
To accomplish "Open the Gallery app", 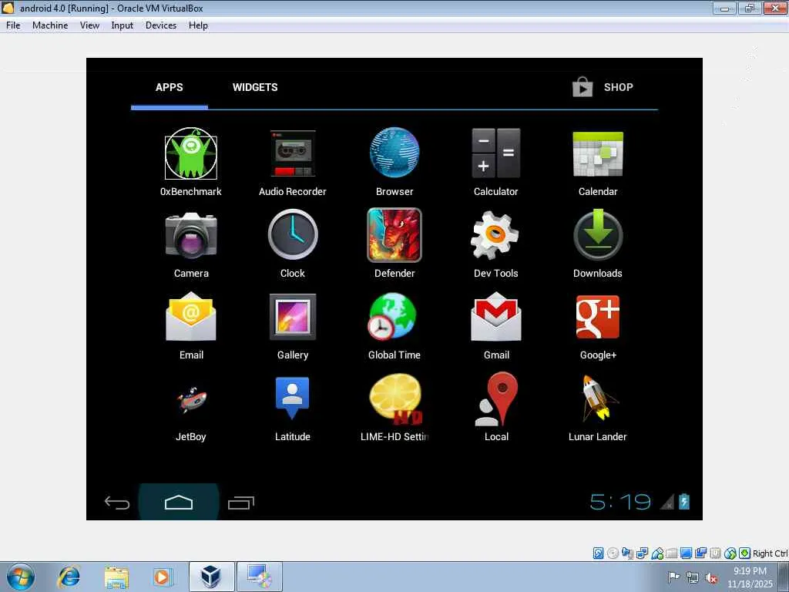I will click(293, 317).
